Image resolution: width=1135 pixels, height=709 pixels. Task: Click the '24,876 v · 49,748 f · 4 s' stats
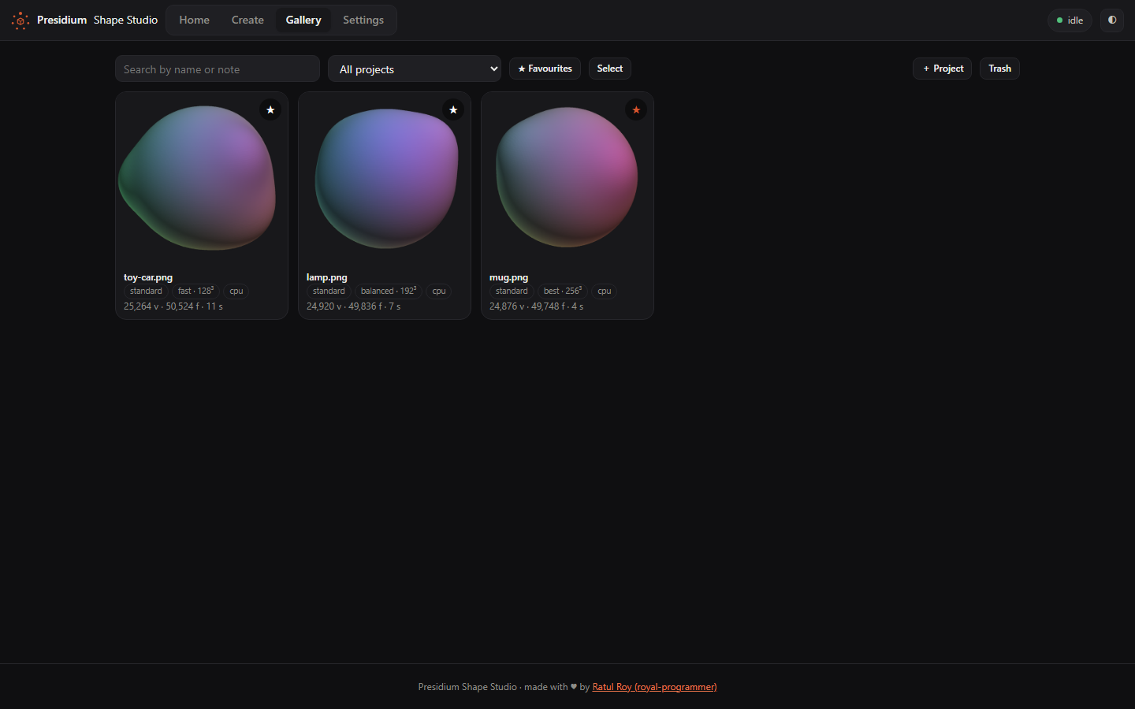537,306
